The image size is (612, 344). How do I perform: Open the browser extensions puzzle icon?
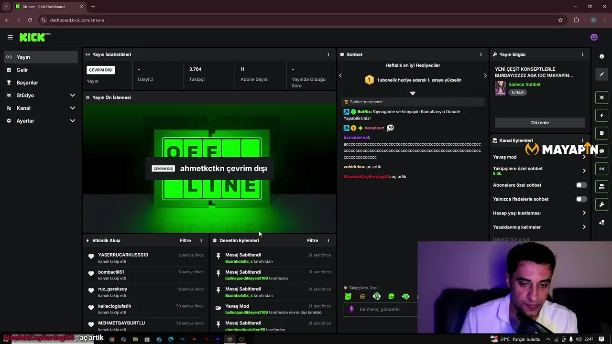pyautogui.click(x=576, y=20)
